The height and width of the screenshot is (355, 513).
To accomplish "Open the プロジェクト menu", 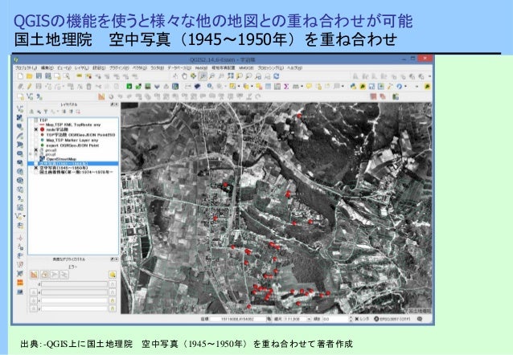I will [26, 67].
